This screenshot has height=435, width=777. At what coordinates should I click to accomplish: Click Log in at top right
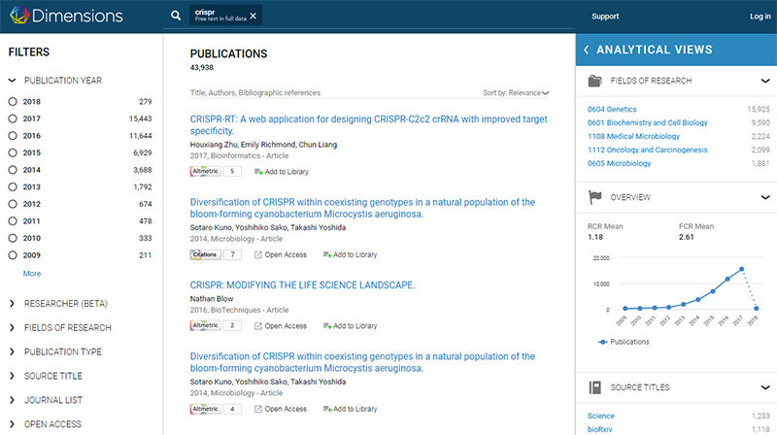[x=760, y=17]
